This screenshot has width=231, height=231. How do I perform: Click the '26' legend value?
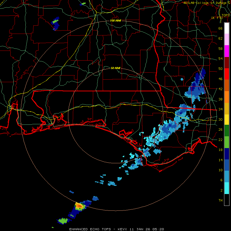[x=220, y=130]
